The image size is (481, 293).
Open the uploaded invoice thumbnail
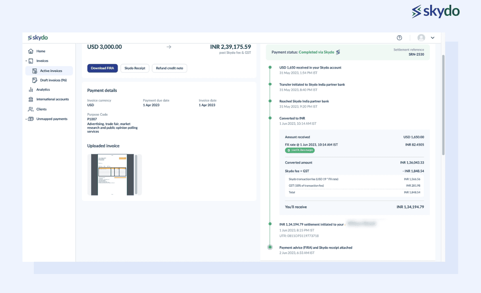tap(112, 174)
